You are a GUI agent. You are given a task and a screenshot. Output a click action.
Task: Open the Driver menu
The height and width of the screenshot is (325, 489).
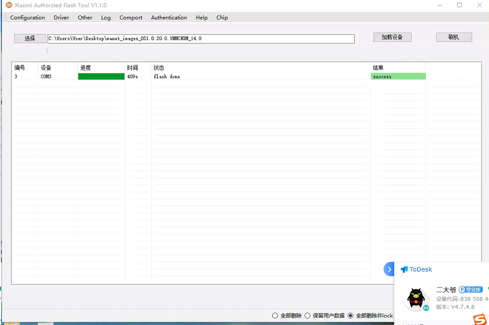(61, 18)
